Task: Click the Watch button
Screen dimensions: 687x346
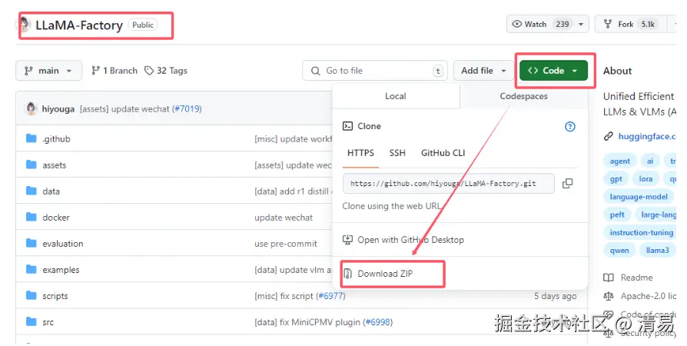Action: point(539,24)
